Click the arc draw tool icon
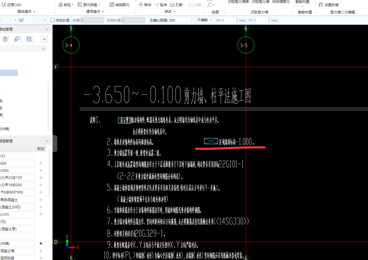The height and width of the screenshot is (260, 368). click(x=210, y=4)
